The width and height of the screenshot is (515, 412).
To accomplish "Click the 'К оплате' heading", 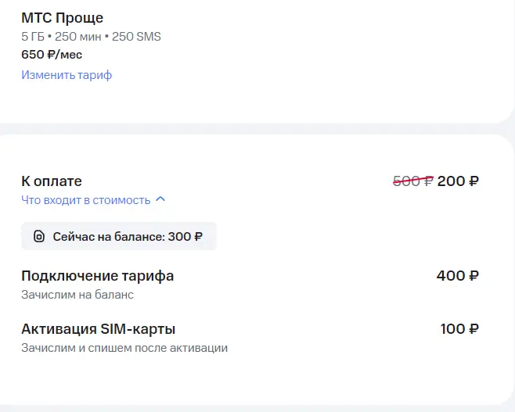I will [x=52, y=181].
